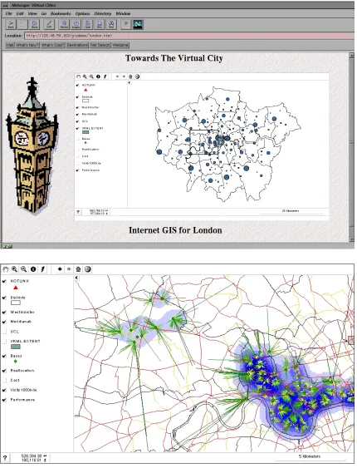Uncheck Reallocation layer in road map viewer
This screenshot has height=468, width=357.
tap(4, 371)
